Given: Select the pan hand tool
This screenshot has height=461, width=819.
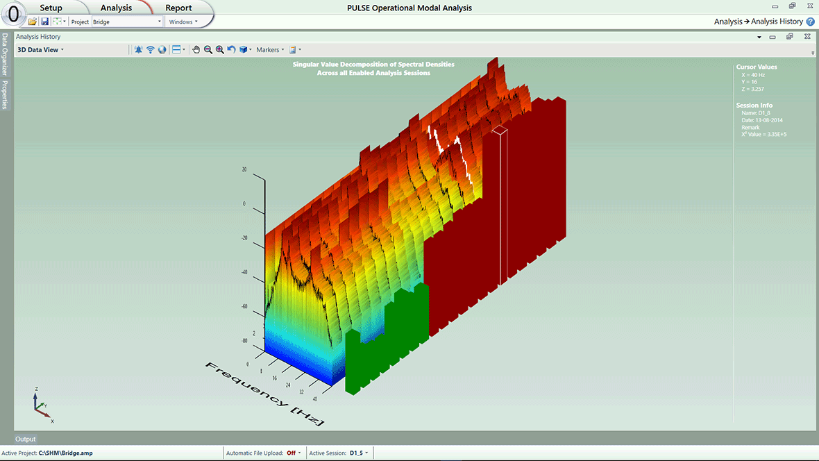Looking at the screenshot, I should [196, 50].
